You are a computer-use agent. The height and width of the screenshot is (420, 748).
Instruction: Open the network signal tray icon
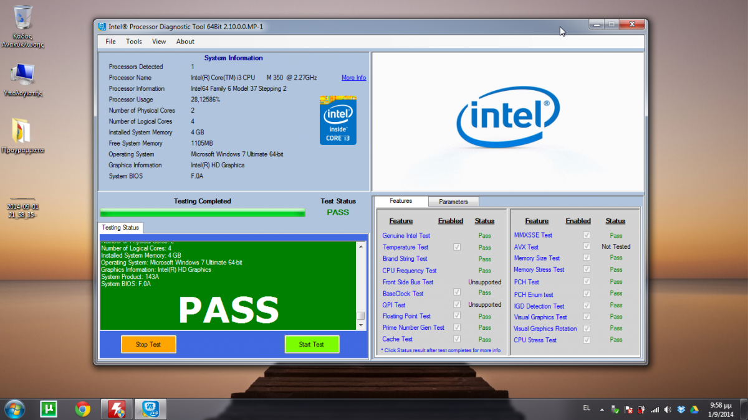(x=654, y=410)
